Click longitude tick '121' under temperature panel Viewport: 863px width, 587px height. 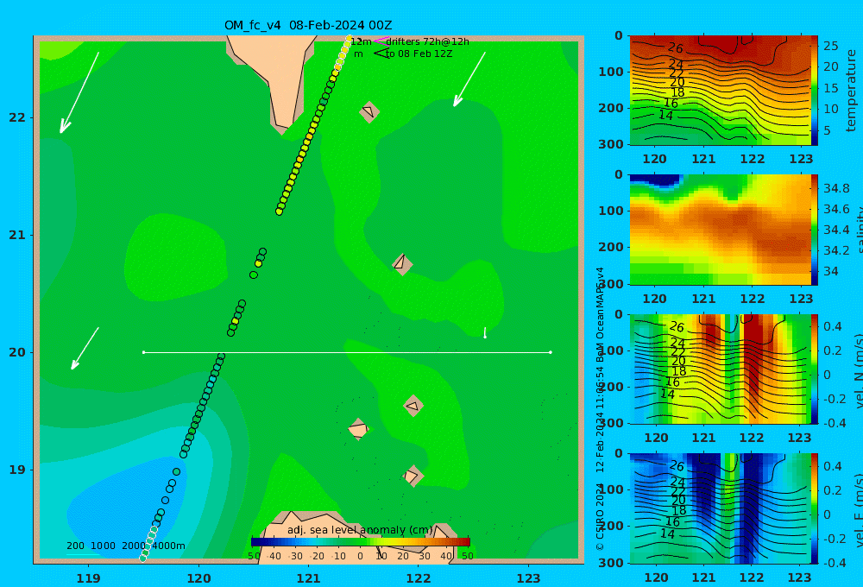[703, 159]
